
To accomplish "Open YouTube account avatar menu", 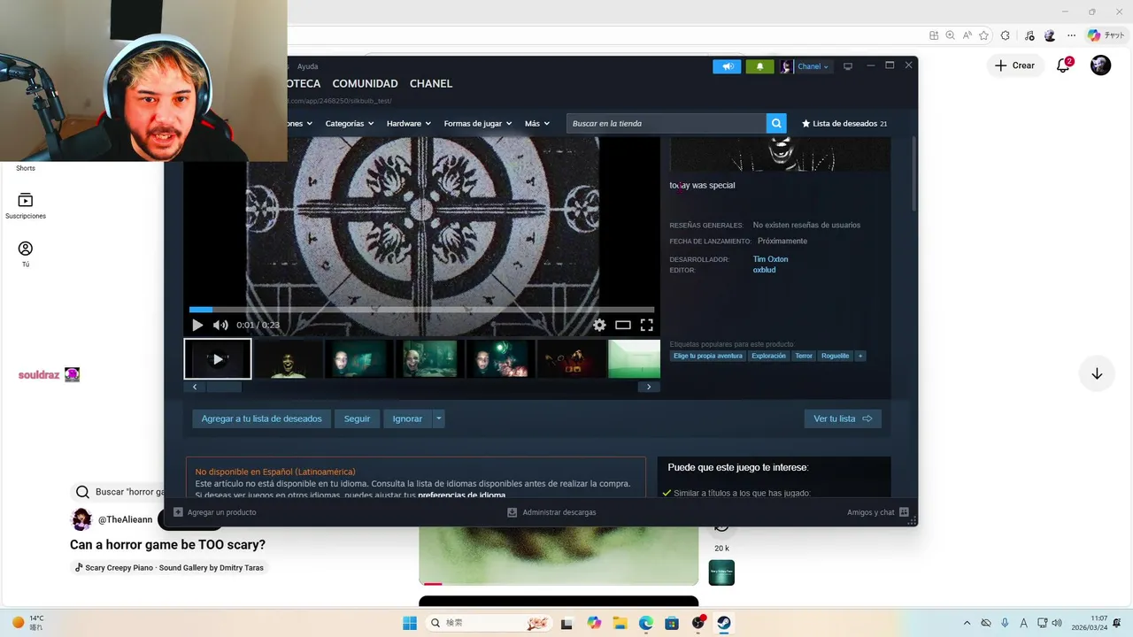I will (1100, 65).
